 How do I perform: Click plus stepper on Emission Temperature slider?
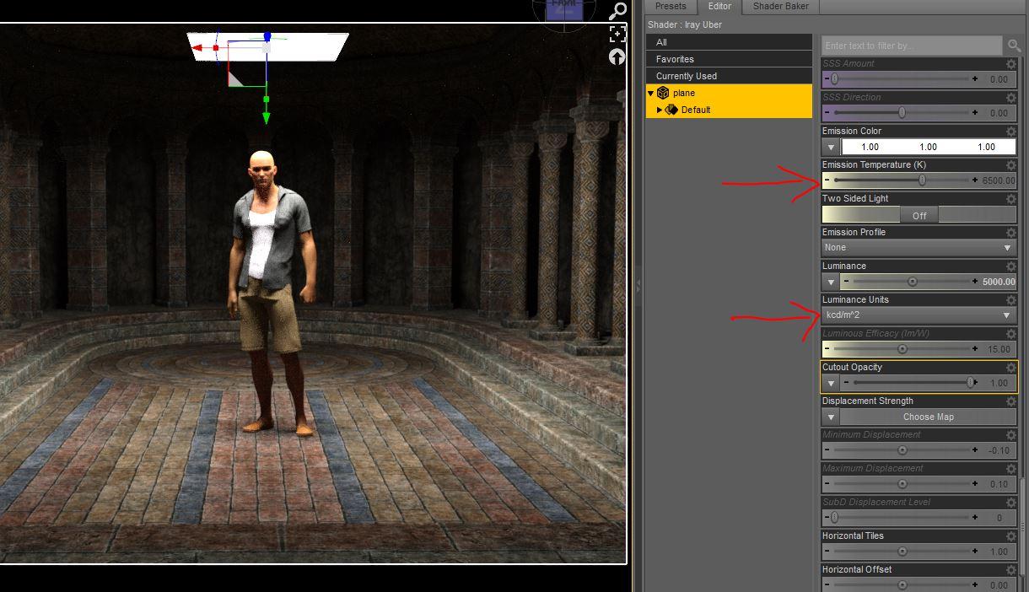(x=975, y=180)
